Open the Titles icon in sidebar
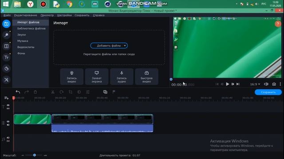Screen dimensions: 284x159 [x=6, y=57]
